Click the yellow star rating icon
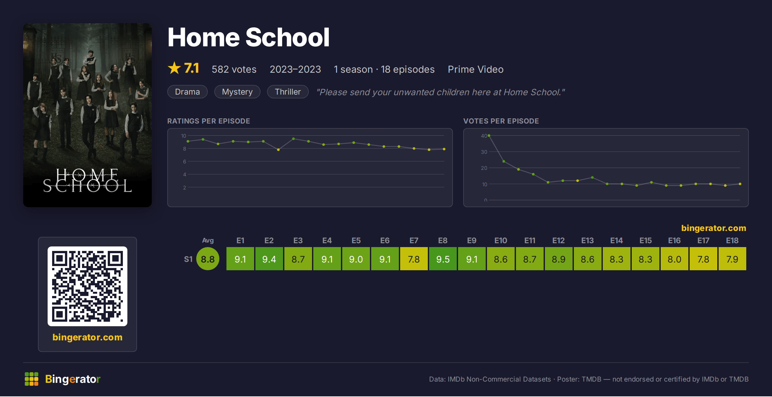772x397 pixels. click(174, 68)
